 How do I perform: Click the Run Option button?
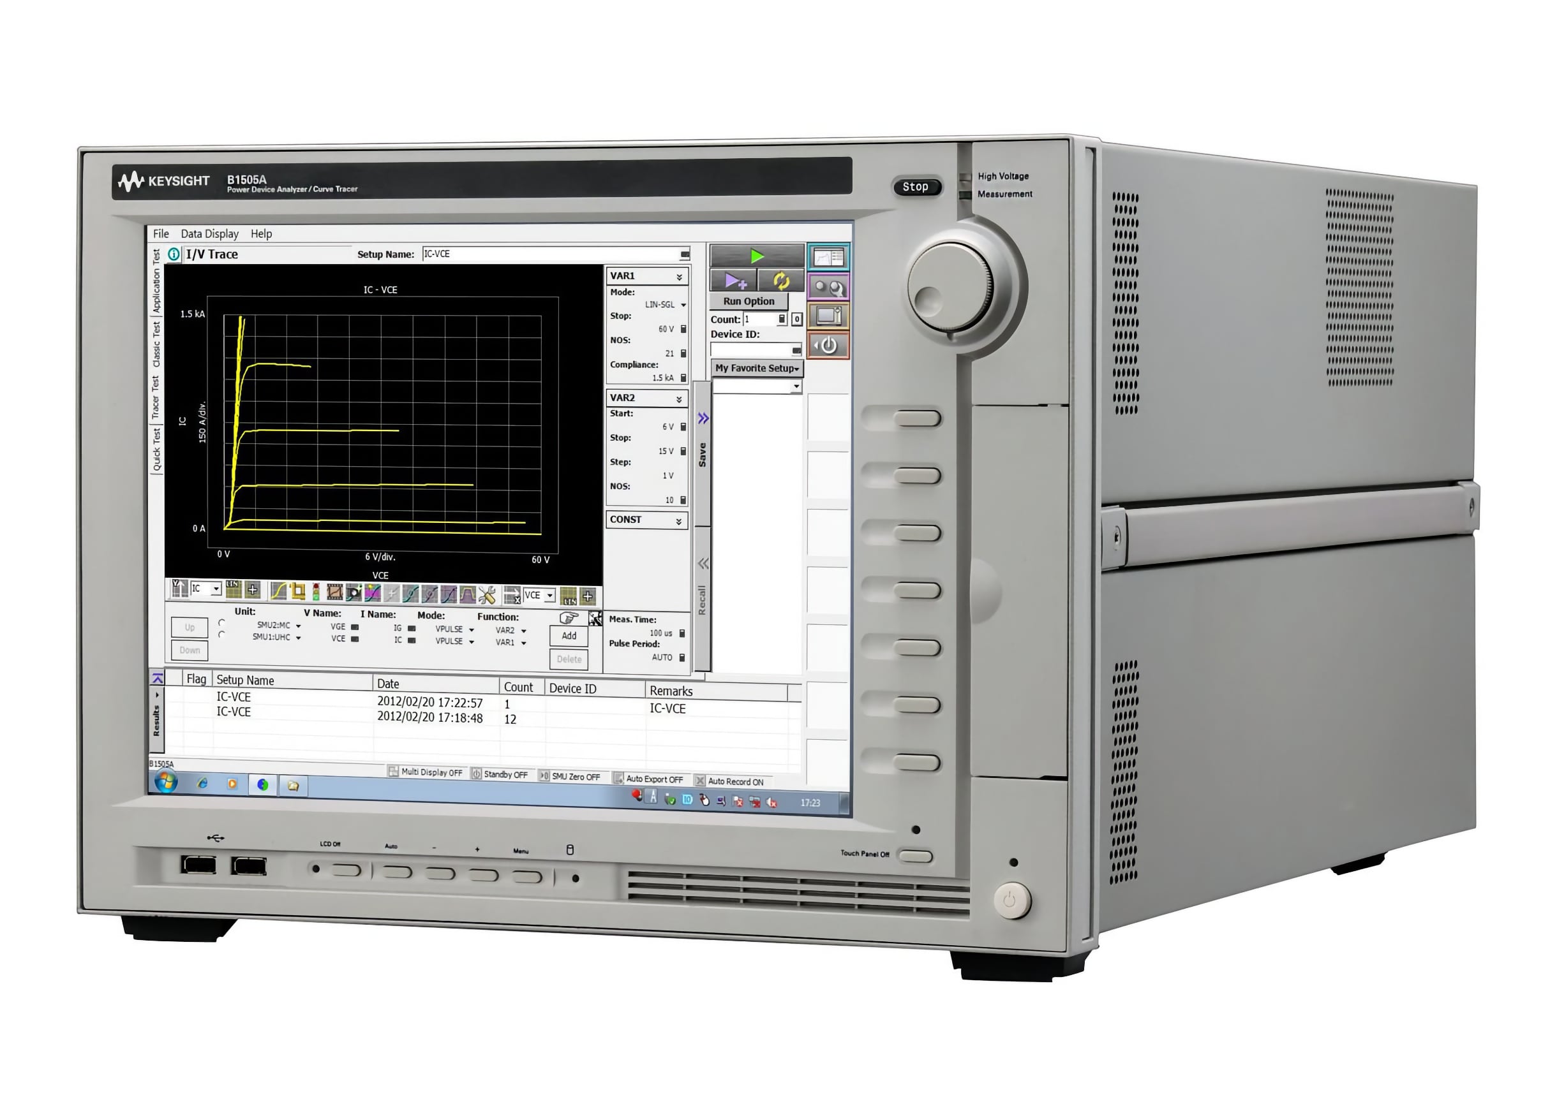pyautogui.click(x=749, y=301)
